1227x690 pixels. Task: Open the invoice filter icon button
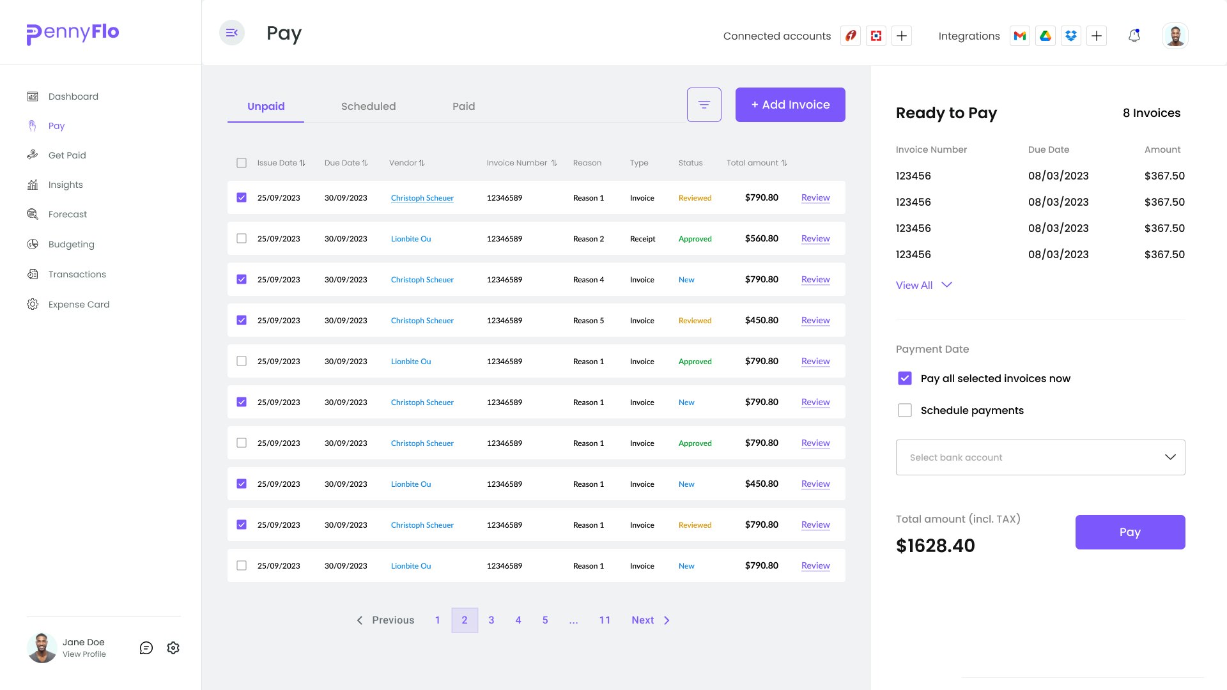704,105
